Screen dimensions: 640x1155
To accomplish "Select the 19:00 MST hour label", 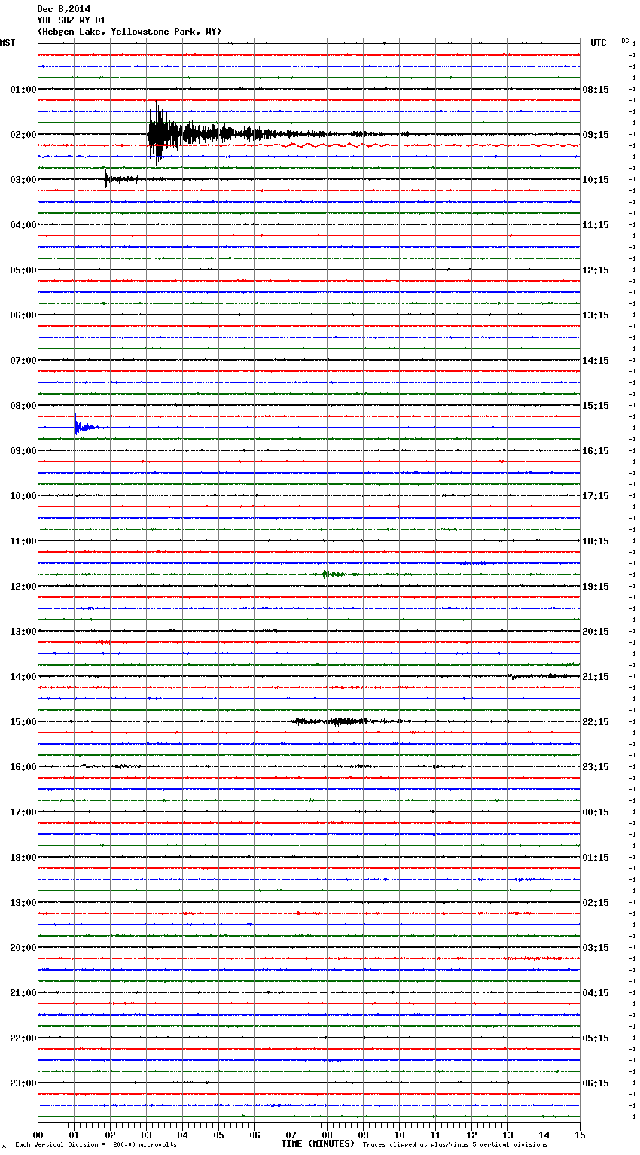I will pos(23,903).
